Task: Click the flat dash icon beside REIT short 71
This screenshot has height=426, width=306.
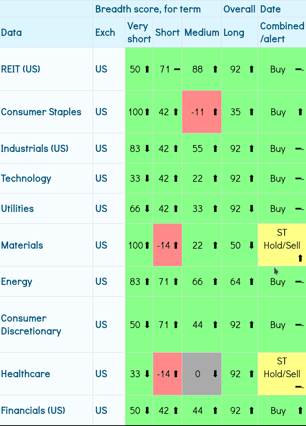Action: click(x=177, y=69)
